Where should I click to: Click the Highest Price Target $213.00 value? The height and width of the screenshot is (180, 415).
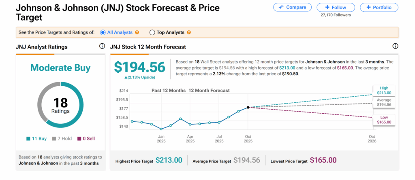pos(169,160)
